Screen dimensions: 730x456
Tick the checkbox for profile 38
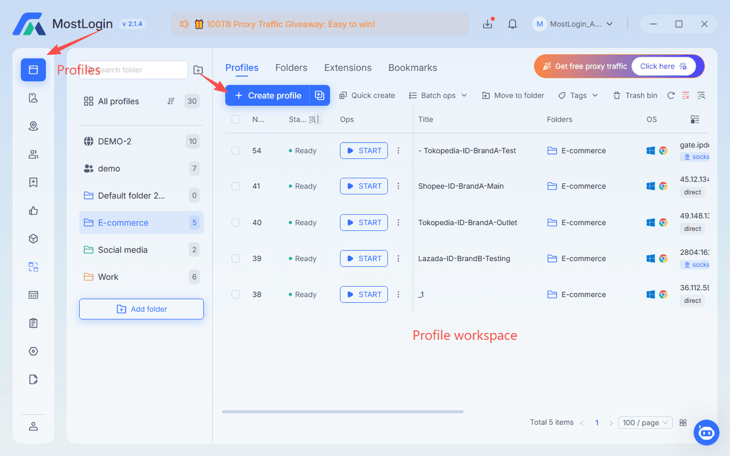[x=236, y=294]
